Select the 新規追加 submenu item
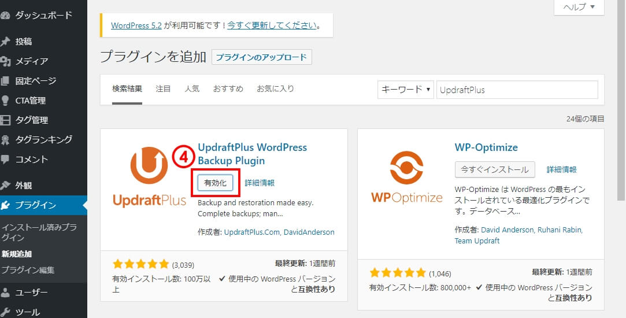The width and height of the screenshot is (626, 318). pos(16,254)
